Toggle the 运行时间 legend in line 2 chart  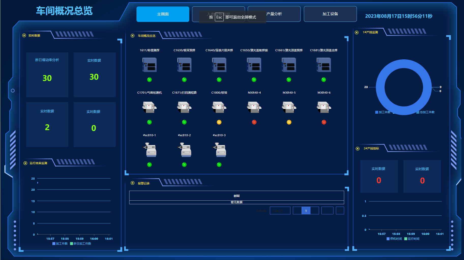click(412, 239)
